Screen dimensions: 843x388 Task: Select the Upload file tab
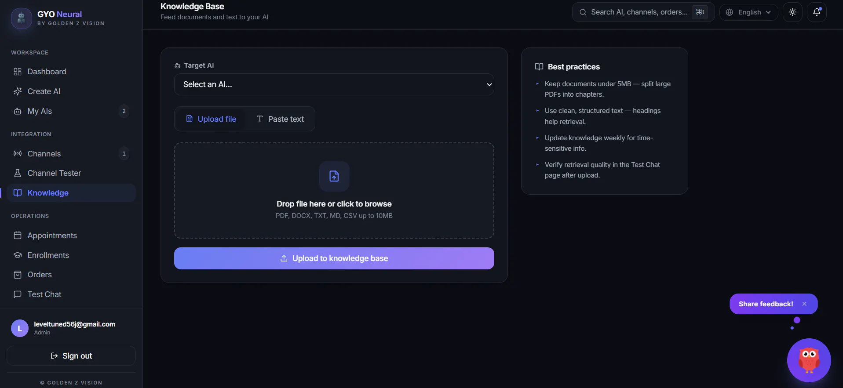point(211,119)
